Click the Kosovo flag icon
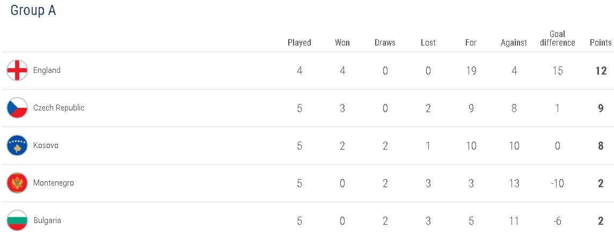 [17, 145]
